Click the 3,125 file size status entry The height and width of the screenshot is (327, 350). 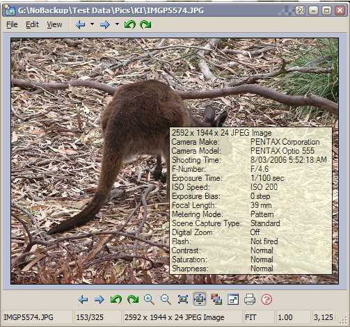pos(324,317)
